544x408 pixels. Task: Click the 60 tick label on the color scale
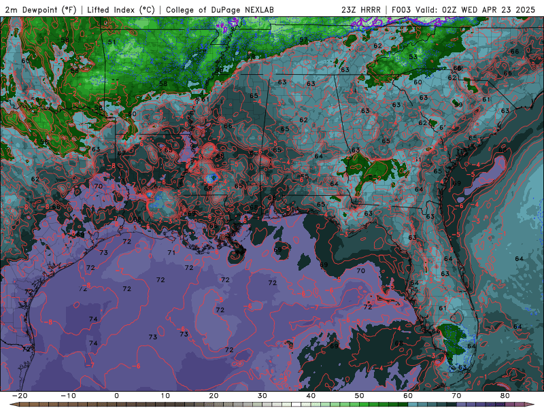click(408, 396)
